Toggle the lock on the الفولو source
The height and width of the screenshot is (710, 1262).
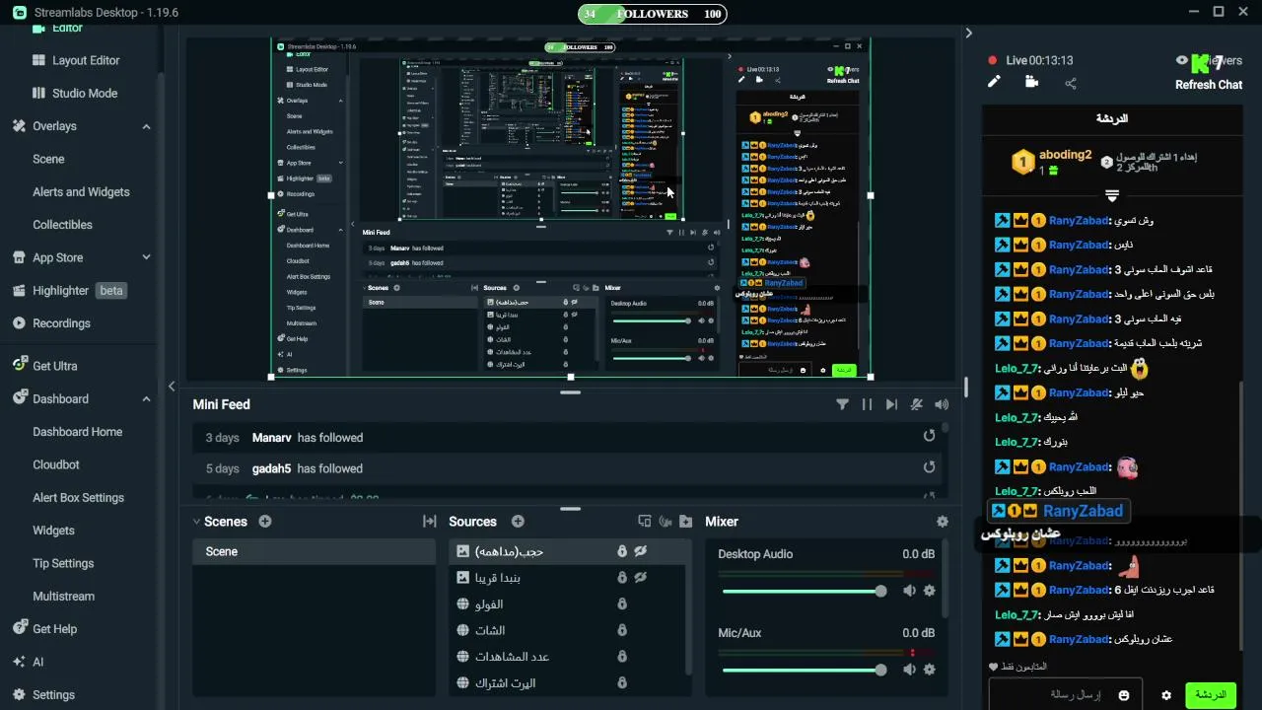(622, 604)
